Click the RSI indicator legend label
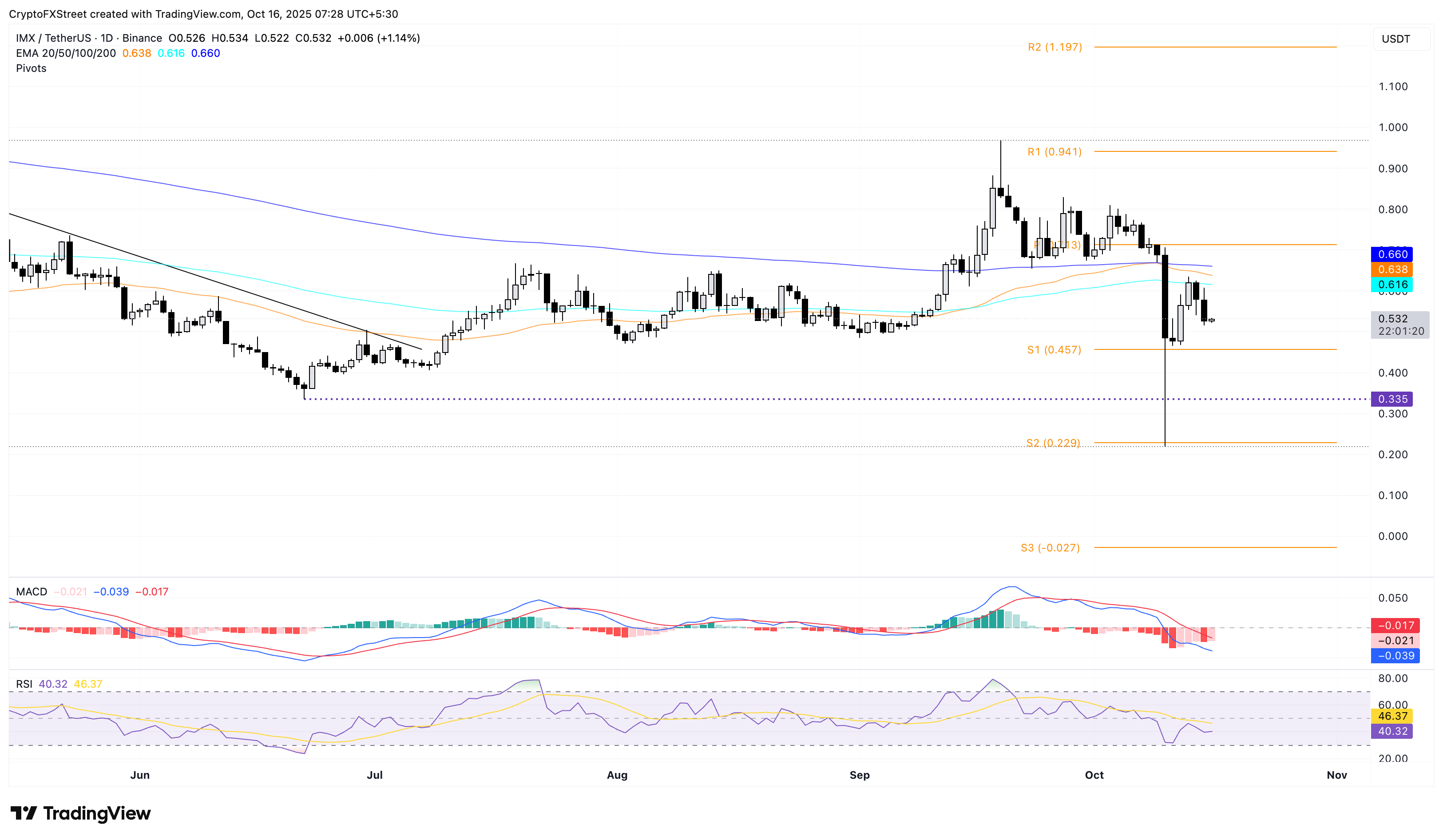This screenshot has width=1443, height=840. click(x=24, y=684)
